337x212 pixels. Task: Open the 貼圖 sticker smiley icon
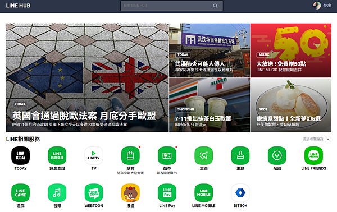coord(277,155)
